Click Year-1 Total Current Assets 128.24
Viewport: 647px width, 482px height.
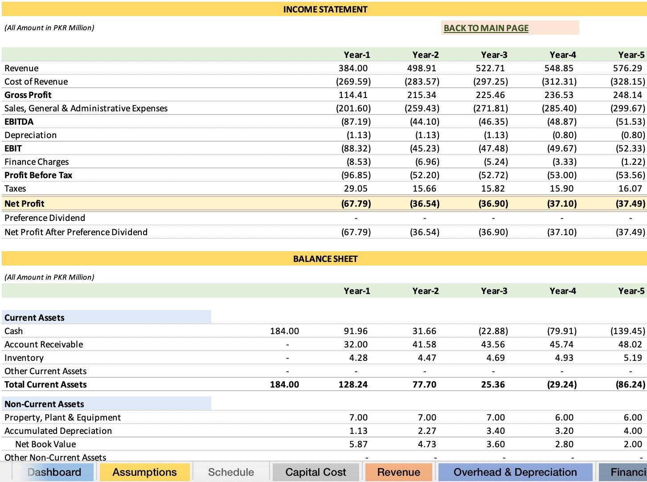(x=353, y=384)
